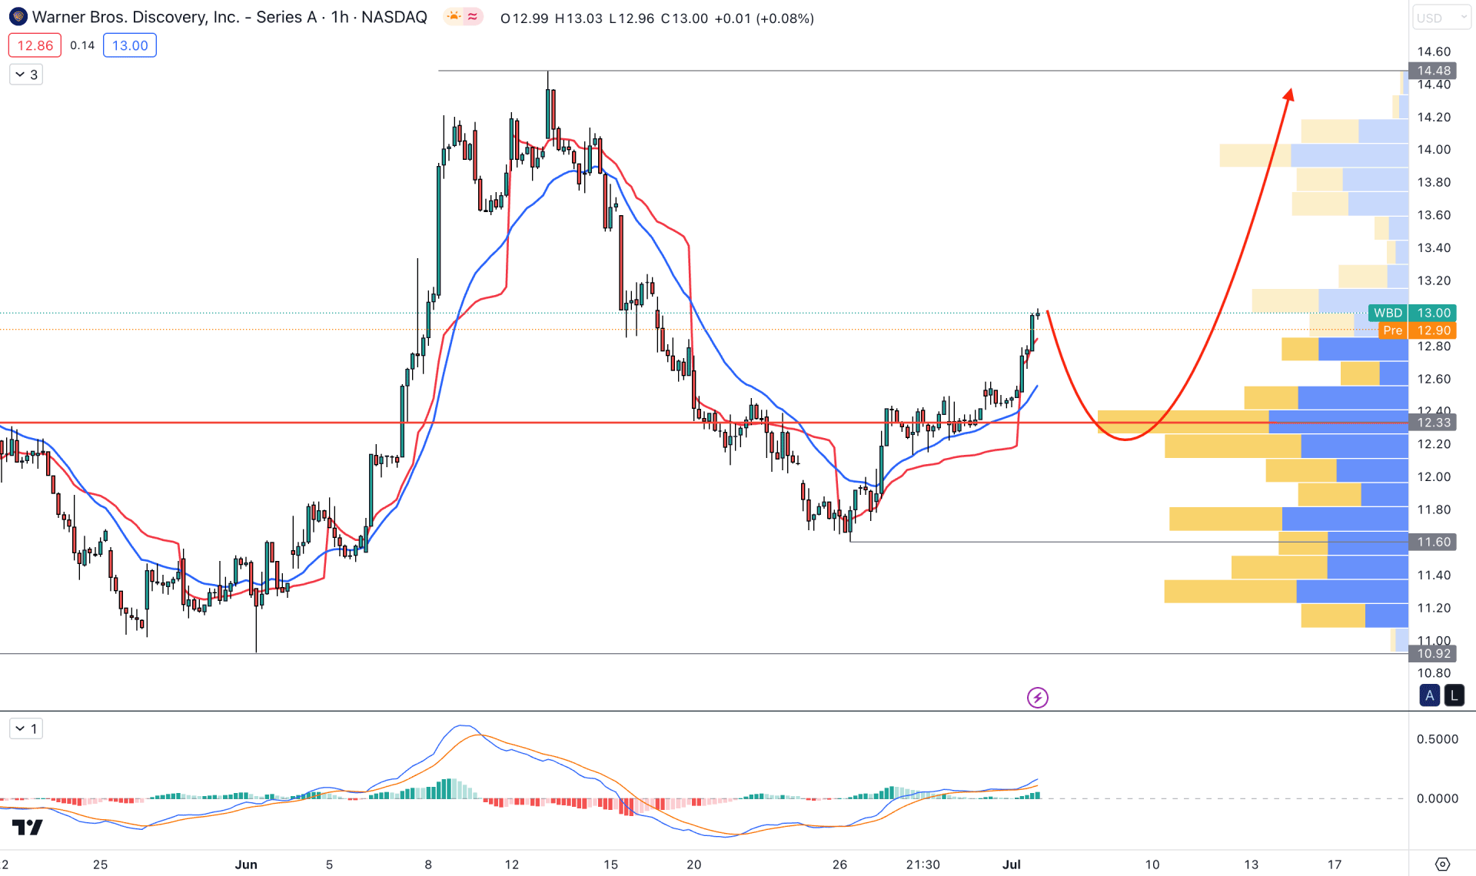Click the Jun date label on time axis

246,864
